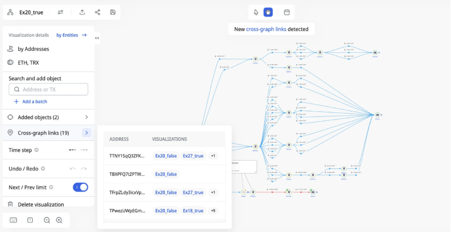This screenshot has height=232, width=451.
Task: Select the pointer cursor tool
Action: [x=256, y=12]
